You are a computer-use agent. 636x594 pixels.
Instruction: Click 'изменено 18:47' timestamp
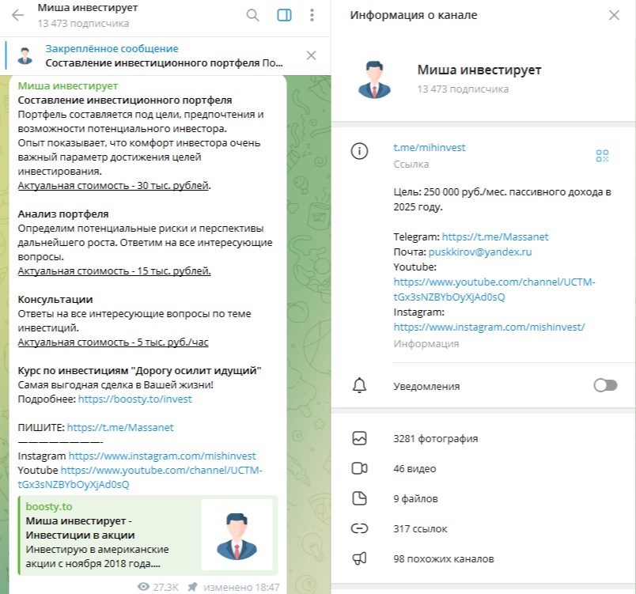pos(241,587)
